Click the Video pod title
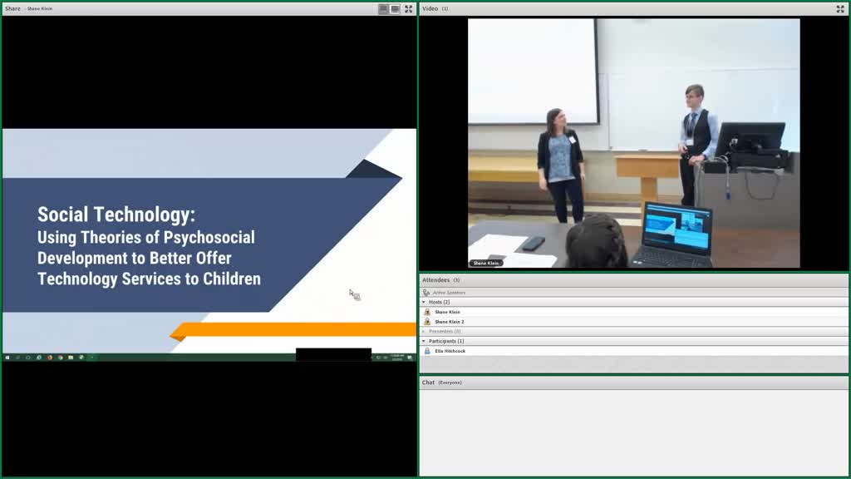This screenshot has height=479, width=851. [430, 8]
